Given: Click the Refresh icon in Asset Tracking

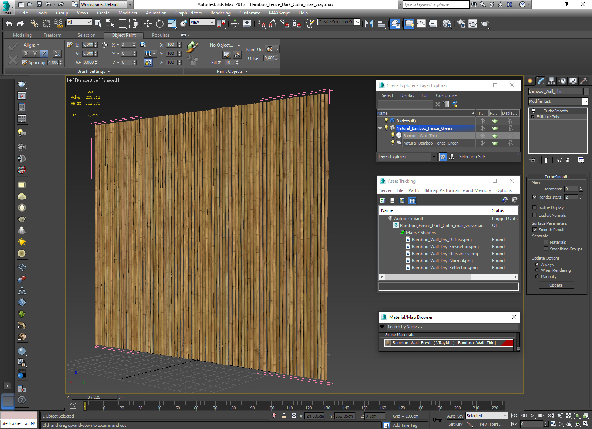Looking at the screenshot, I should [x=382, y=200].
